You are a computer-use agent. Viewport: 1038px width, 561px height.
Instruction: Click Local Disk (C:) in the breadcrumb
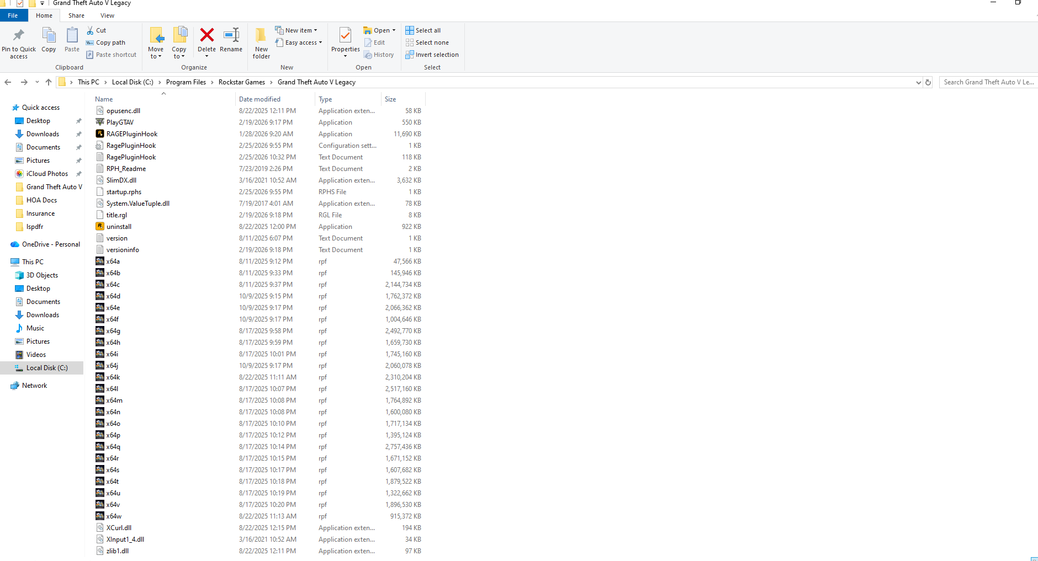click(133, 82)
